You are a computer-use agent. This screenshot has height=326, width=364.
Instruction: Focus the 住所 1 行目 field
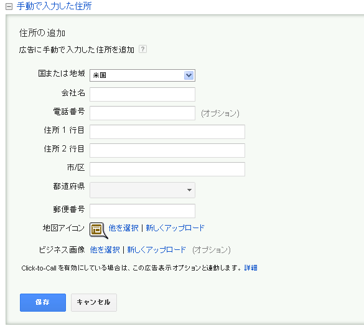click(167, 132)
